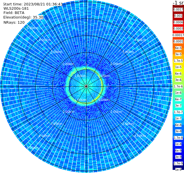Select the 1e-9 colorbar minimum label
This screenshot has height=173, width=184.
tap(178, 170)
